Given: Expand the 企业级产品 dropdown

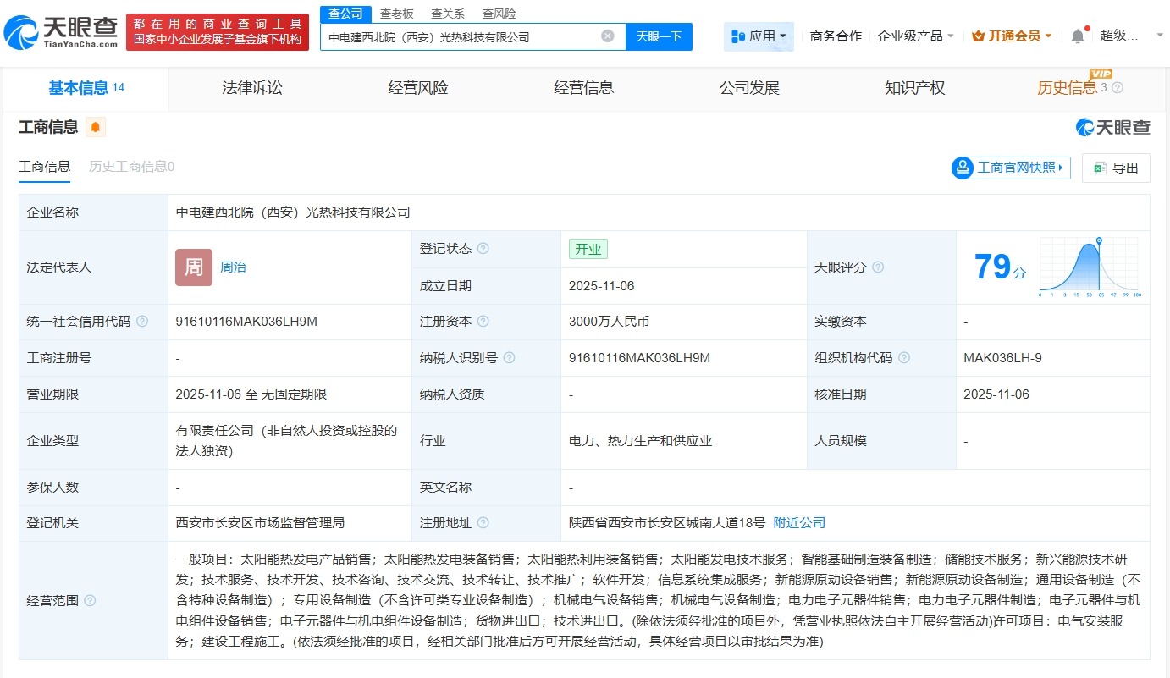Looking at the screenshot, I should [915, 36].
